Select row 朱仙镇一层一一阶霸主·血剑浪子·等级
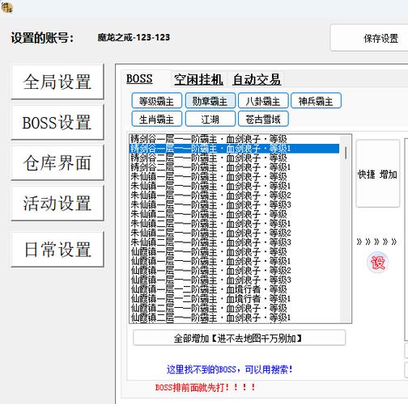The width and height of the screenshot is (408, 404). [x=234, y=177]
